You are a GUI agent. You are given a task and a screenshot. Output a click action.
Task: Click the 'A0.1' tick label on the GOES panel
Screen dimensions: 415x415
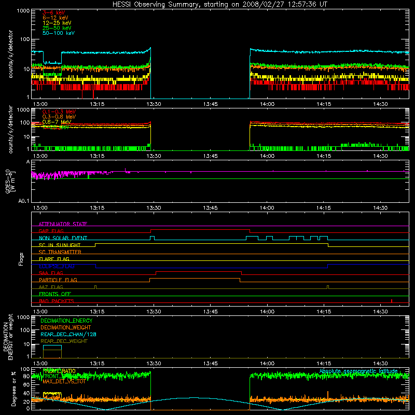click(24, 201)
